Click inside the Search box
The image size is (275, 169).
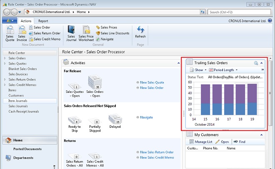tap(237, 12)
